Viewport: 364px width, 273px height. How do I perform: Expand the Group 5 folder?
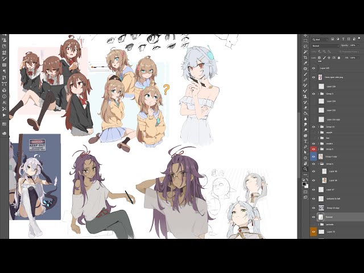(x=318, y=149)
